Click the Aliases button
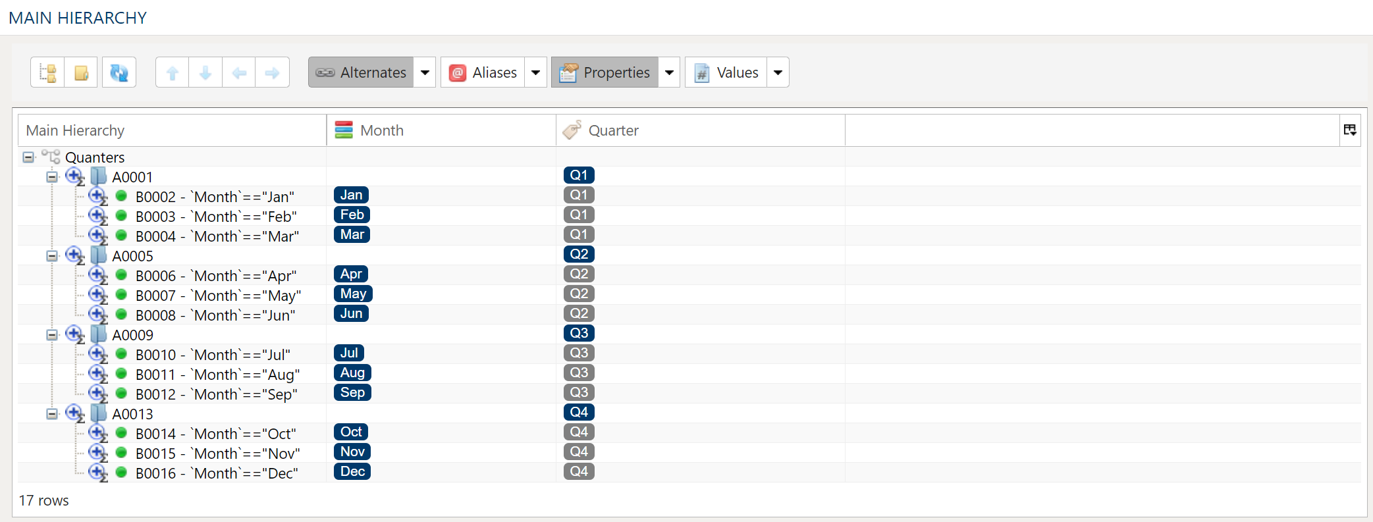 coord(483,72)
